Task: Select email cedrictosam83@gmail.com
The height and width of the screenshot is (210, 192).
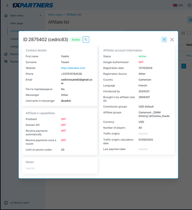Action: click(77, 81)
